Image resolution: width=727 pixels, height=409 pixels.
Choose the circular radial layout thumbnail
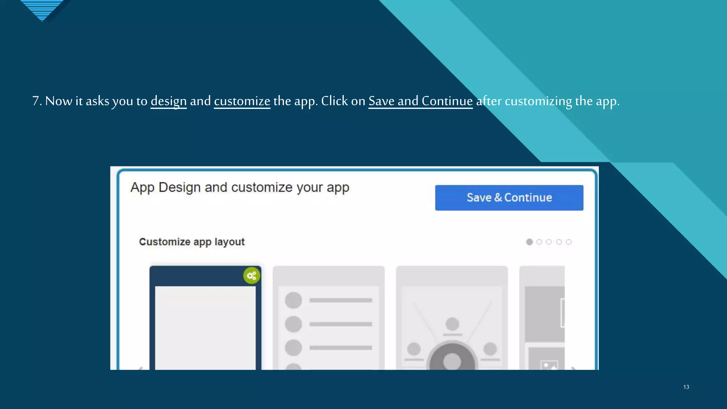point(452,318)
